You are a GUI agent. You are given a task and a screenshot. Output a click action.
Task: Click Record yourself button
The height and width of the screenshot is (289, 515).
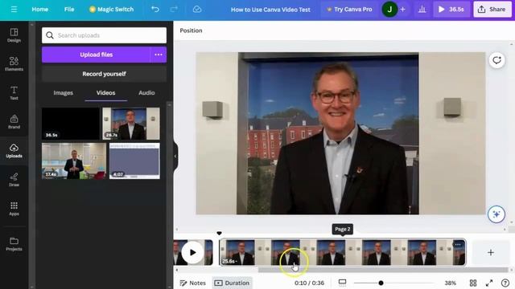pos(104,74)
